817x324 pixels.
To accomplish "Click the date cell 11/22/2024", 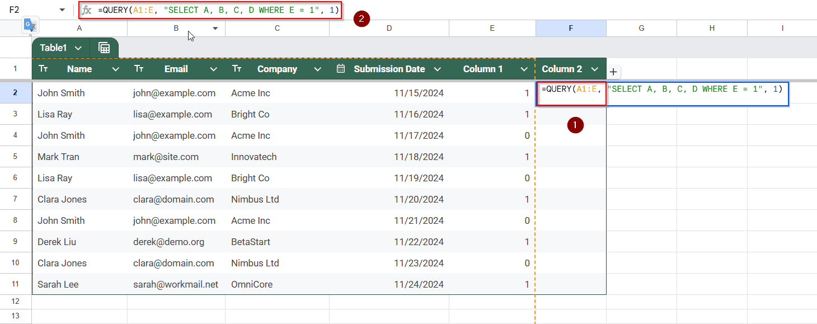I will point(389,242).
